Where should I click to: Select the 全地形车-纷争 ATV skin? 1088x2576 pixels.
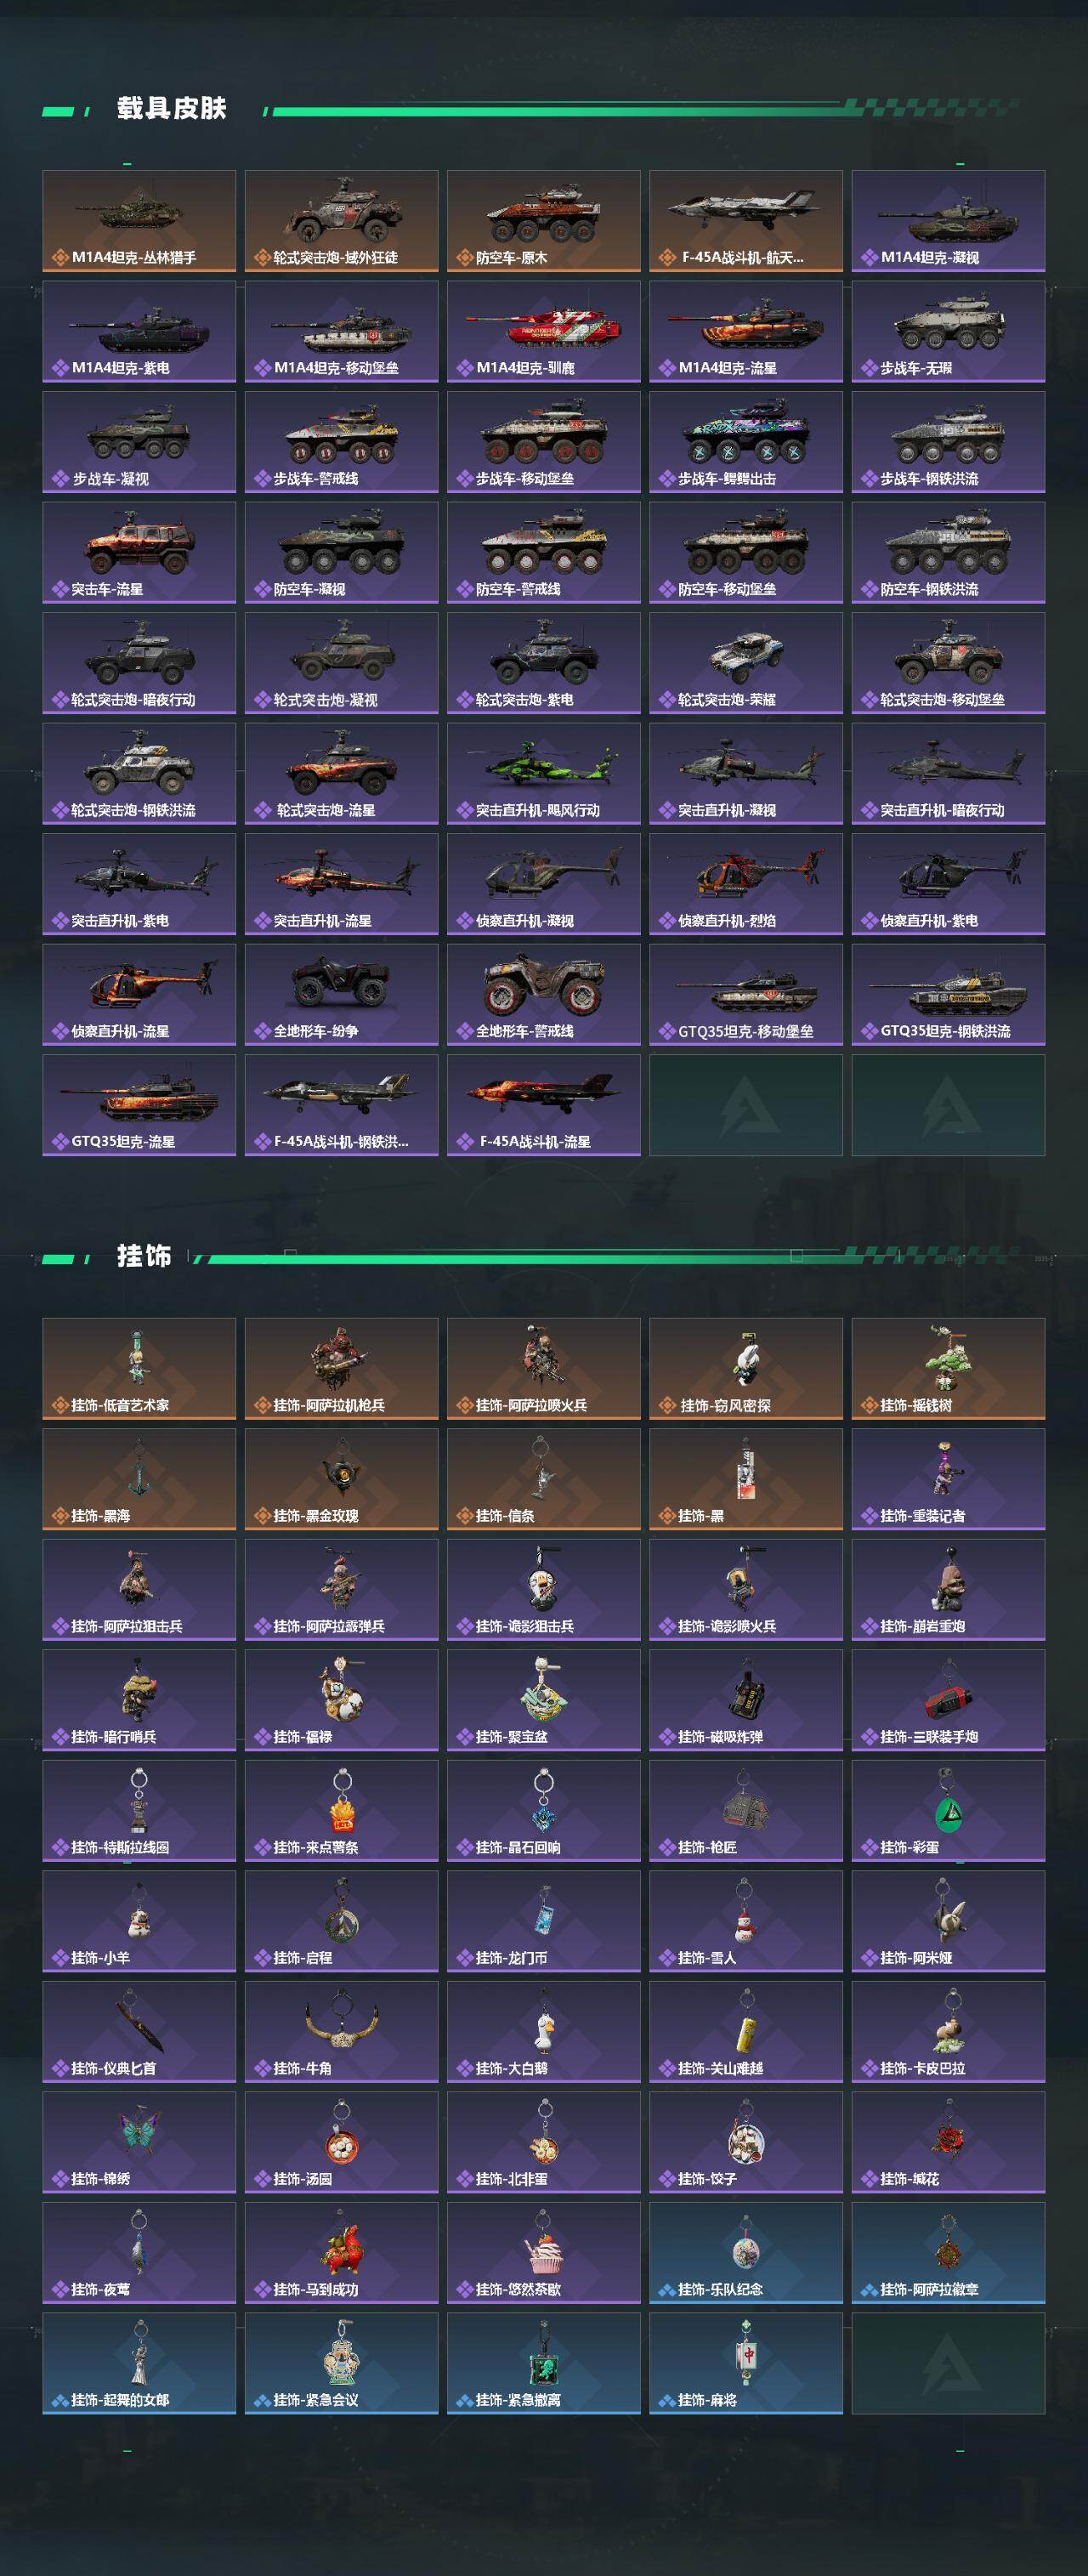coord(341,995)
